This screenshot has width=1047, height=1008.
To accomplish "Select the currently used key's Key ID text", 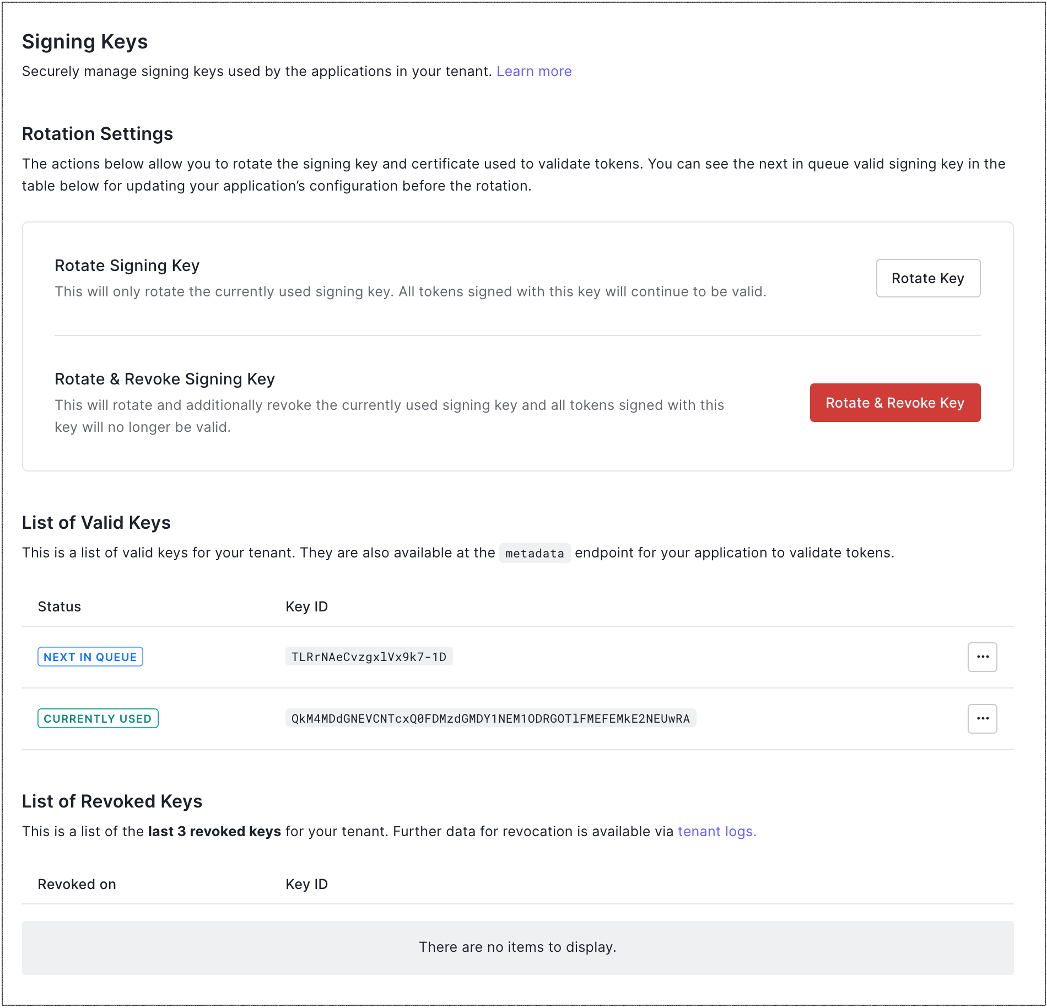I will 492,718.
